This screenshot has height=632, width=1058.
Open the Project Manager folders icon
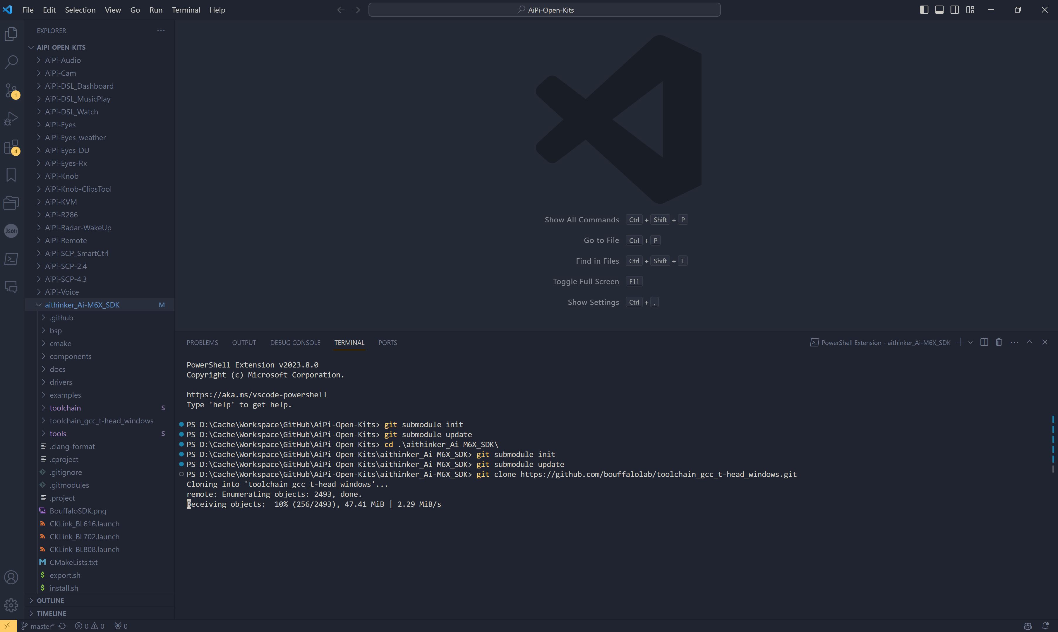11,203
